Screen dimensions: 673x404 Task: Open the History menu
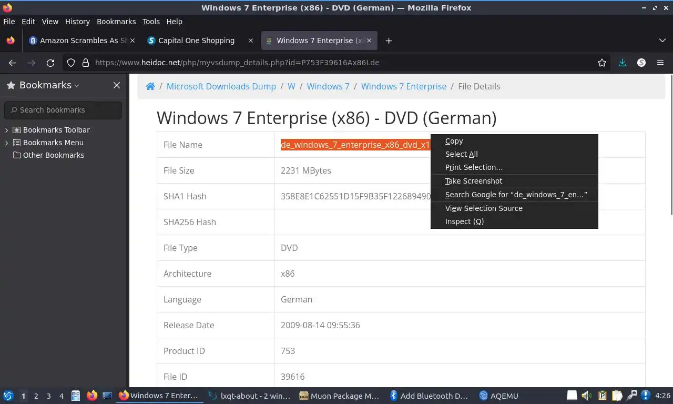(77, 22)
